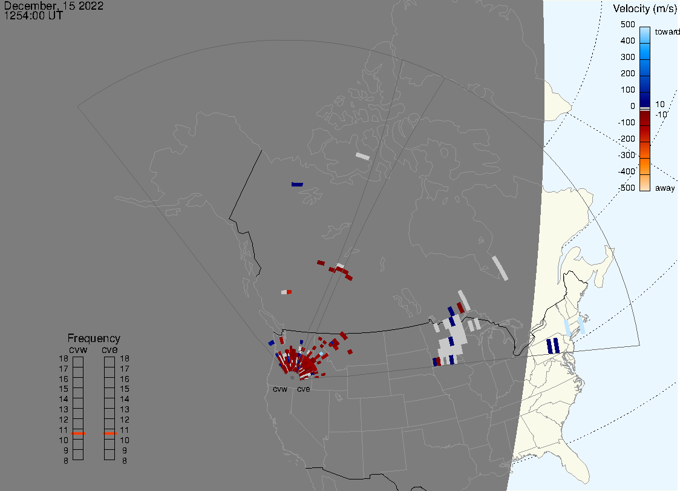The image size is (680, 491).
Task: Click the "toward" label beside the velocity bar
Action: pyautogui.click(x=667, y=31)
